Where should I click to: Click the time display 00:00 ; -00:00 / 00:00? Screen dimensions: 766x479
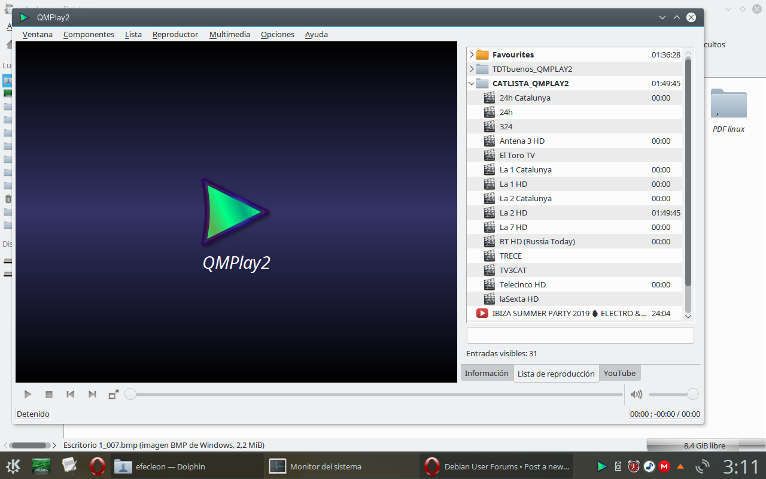tap(665, 414)
